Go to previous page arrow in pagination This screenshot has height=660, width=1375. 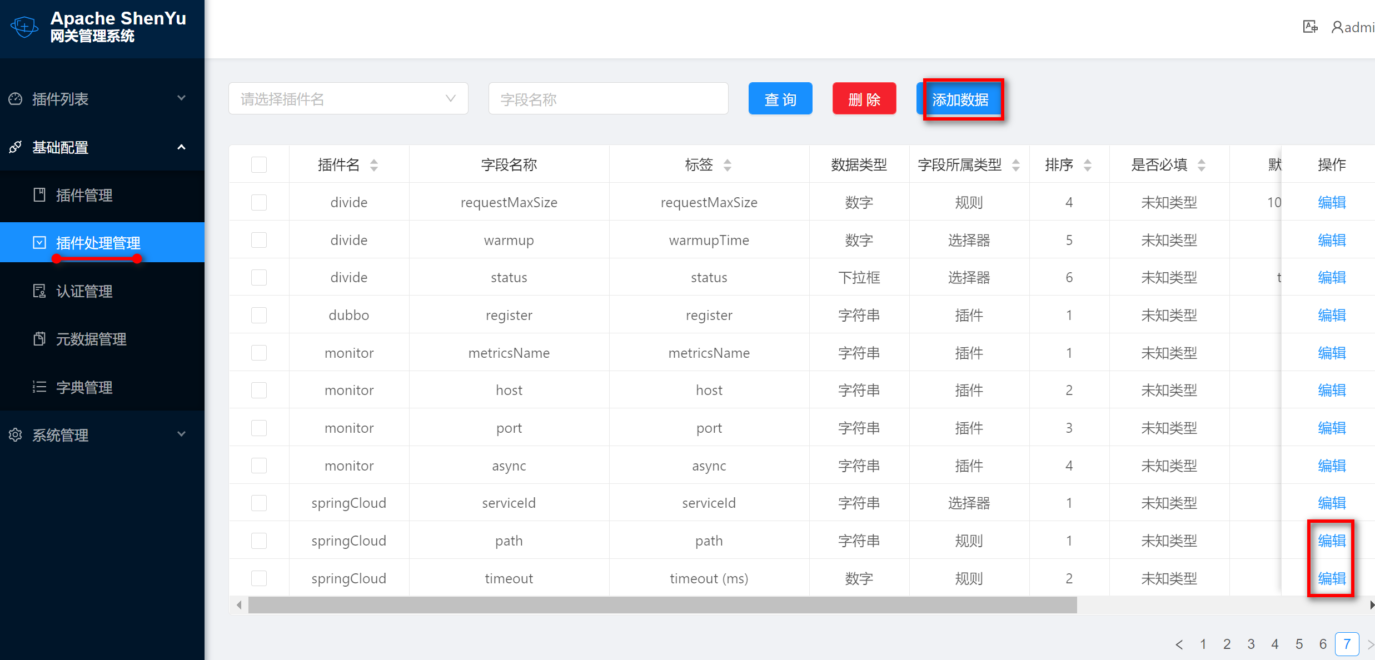tap(1179, 644)
